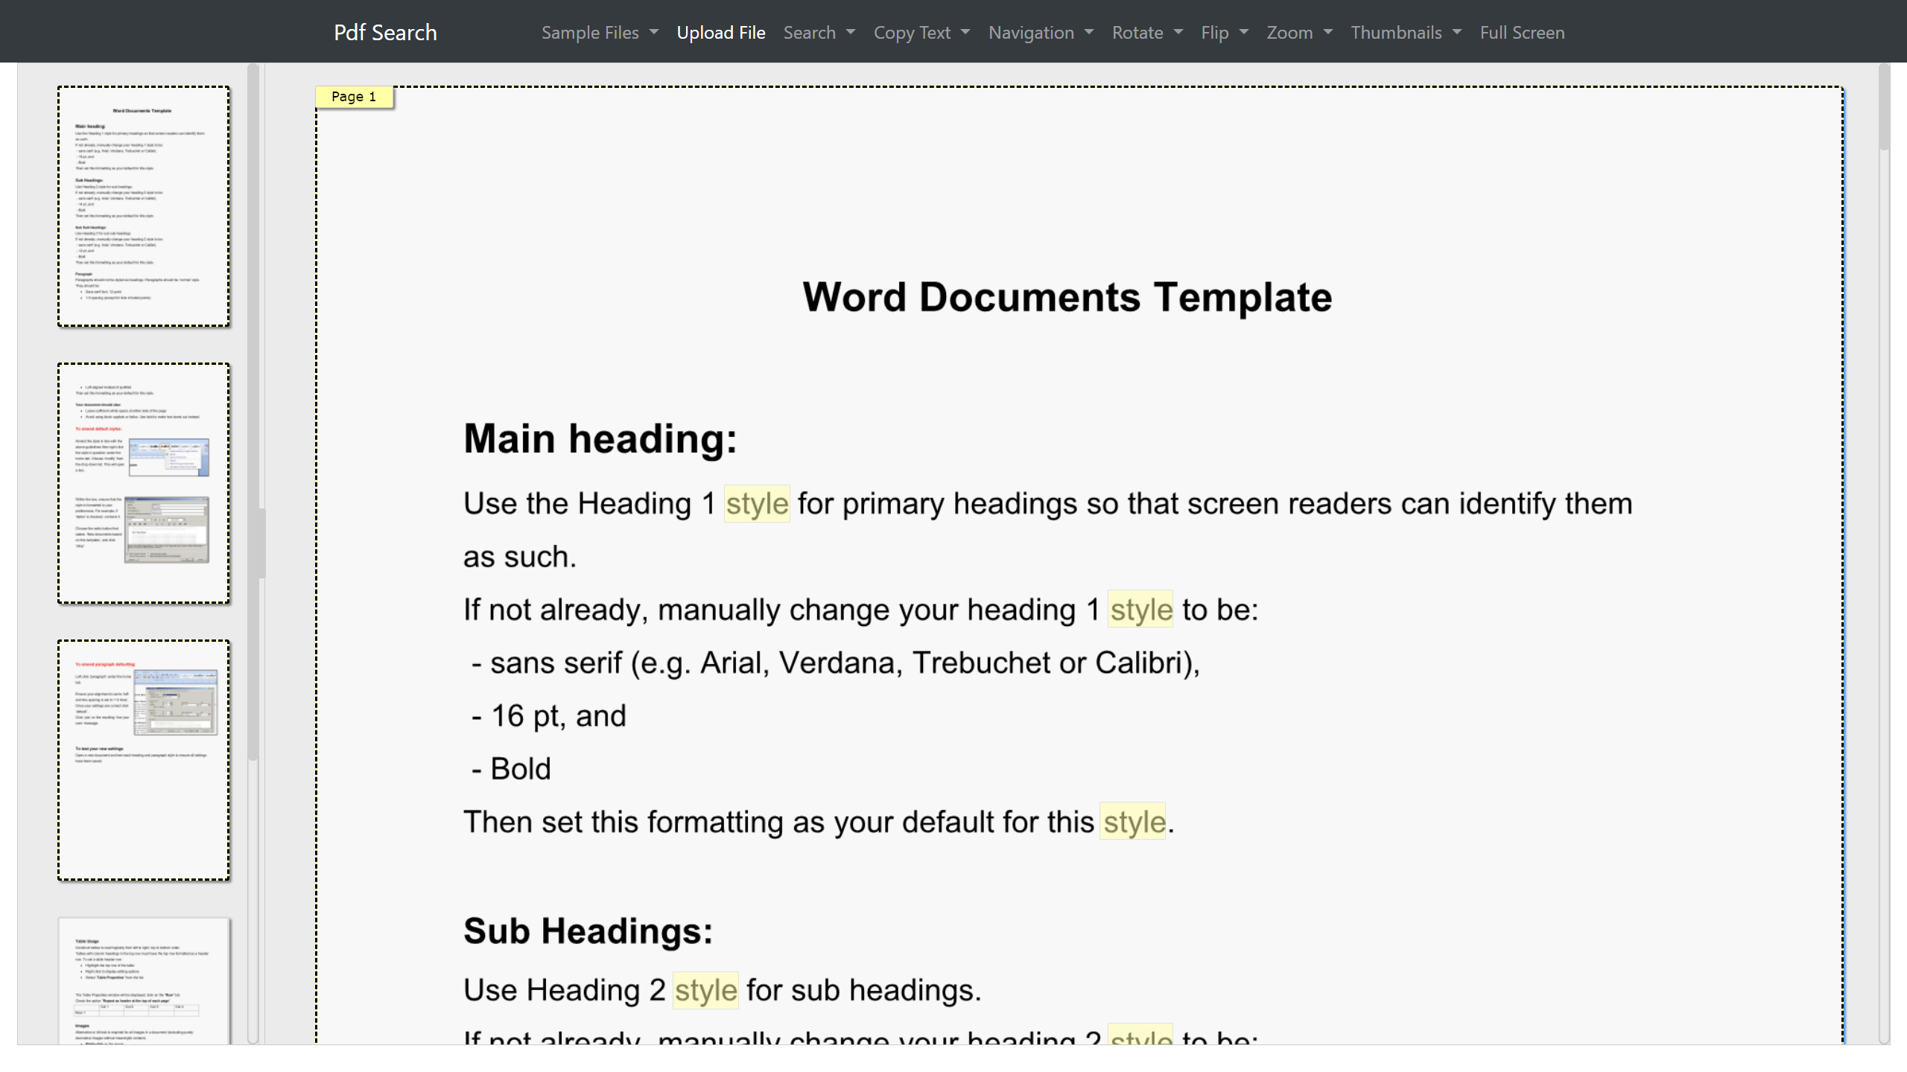1907x1072 pixels.
Task: Click the Page 1 label tag
Action: [354, 97]
